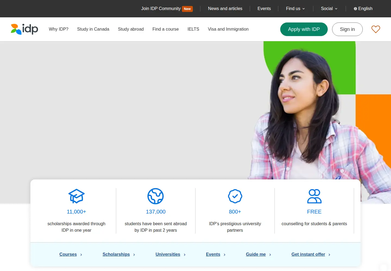Image resolution: width=391 pixels, height=271 pixels.
Task: Click 'counselling for students & parents' text
Action: coord(314,224)
